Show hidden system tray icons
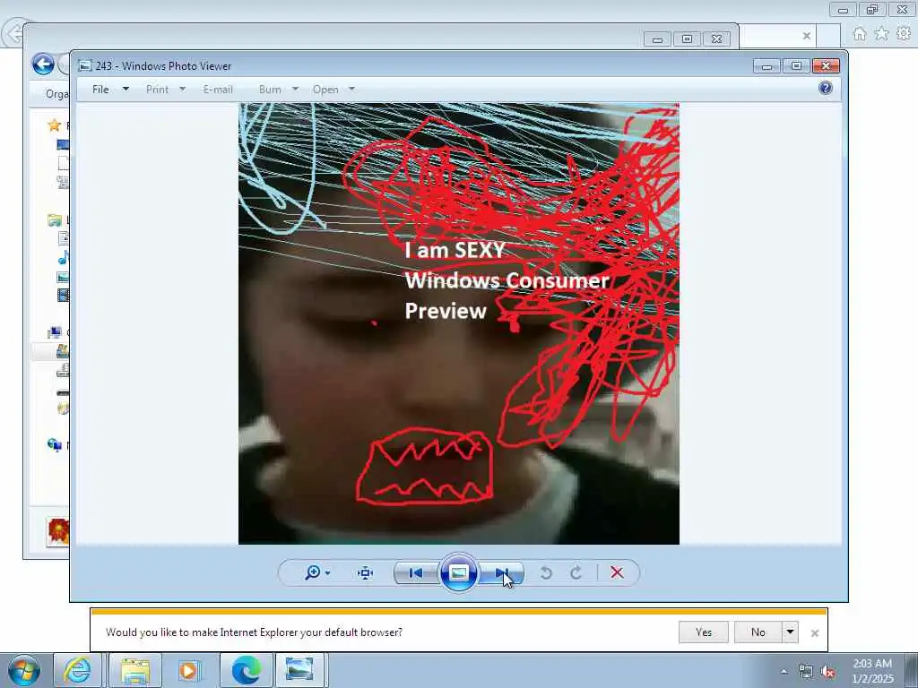Viewport: 918px width, 688px height. click(x=784, y=671)
